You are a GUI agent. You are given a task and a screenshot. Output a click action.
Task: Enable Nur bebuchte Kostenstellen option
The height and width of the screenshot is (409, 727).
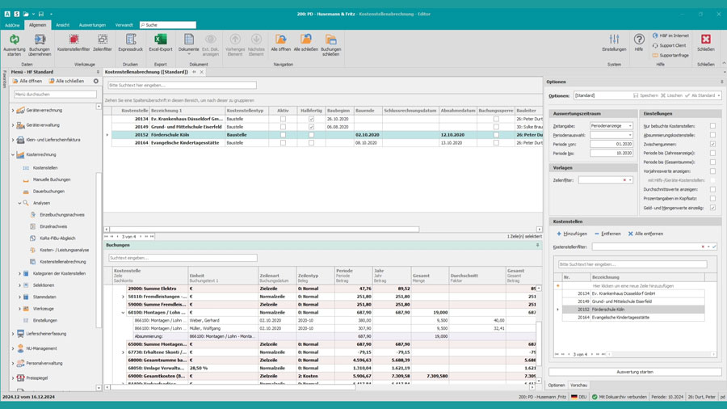point(712,126)
